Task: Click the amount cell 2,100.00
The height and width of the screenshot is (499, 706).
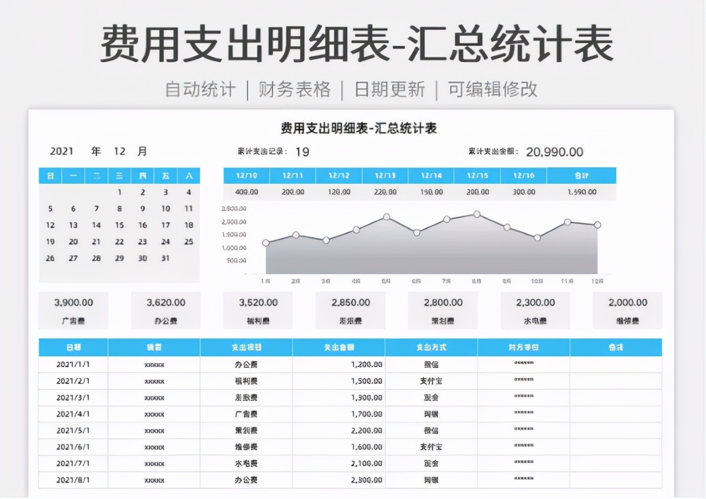Action: (339, 463)
